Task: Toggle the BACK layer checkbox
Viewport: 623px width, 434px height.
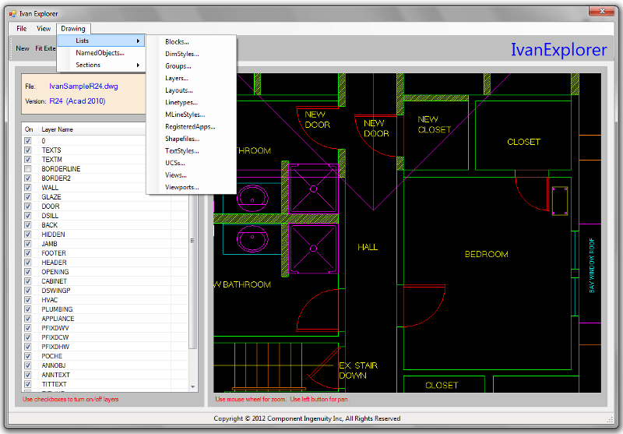Action: click(x=28, y=225)
